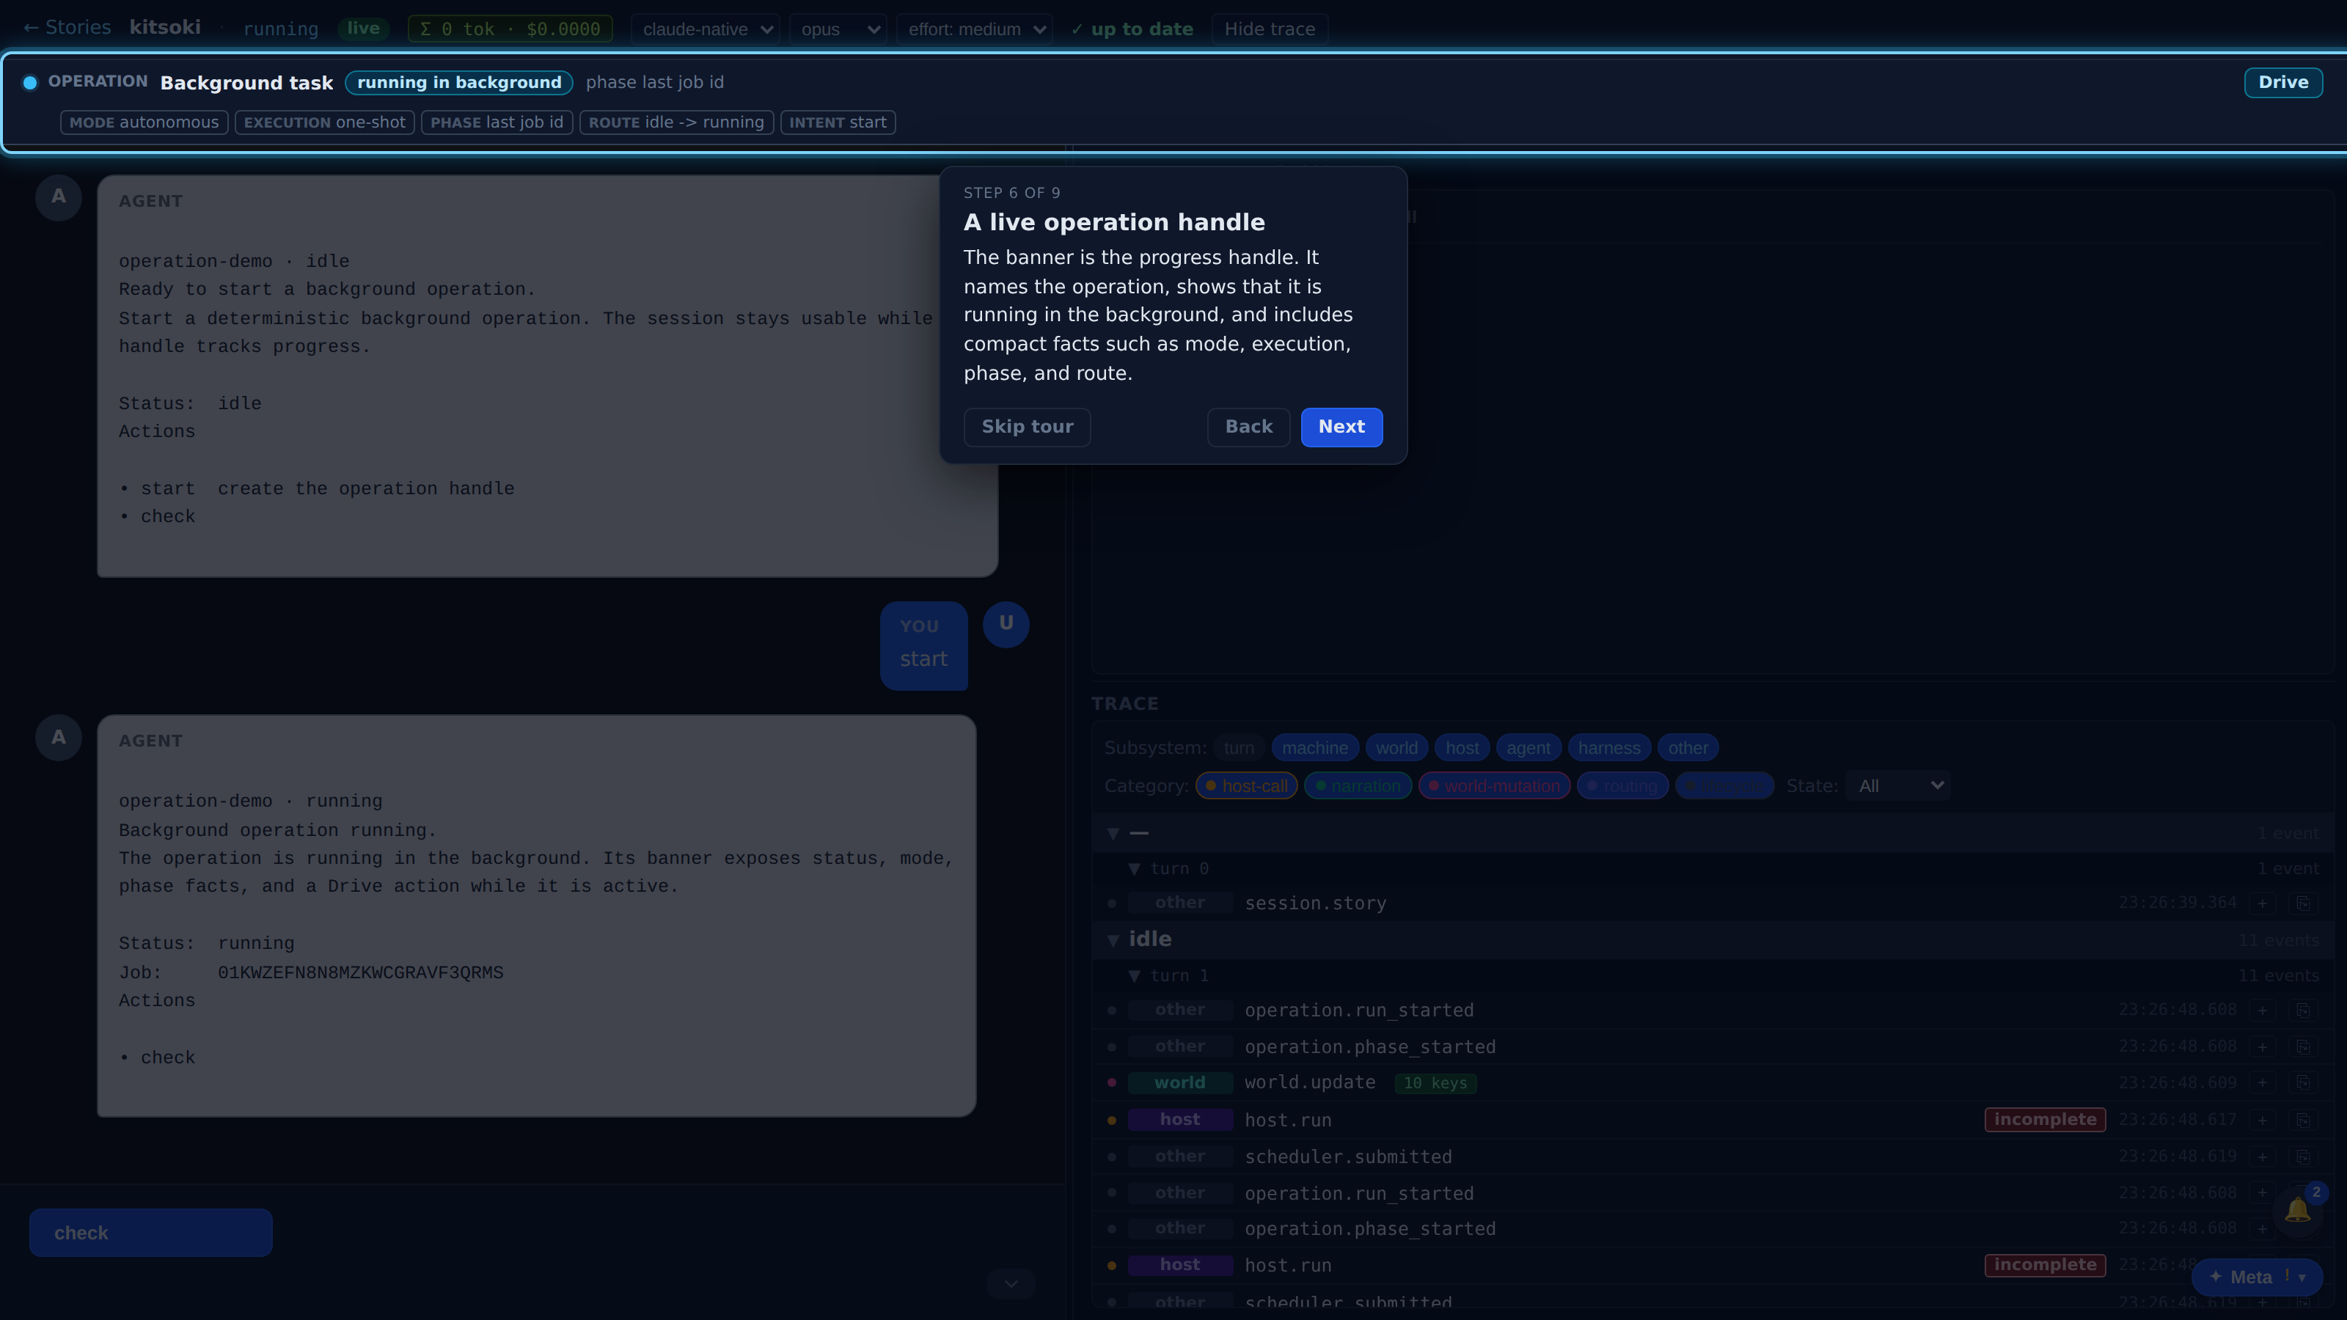Screen dimensions: 2347x1320
Task: Click copy icon on world.update row
Action: 2302,1082
